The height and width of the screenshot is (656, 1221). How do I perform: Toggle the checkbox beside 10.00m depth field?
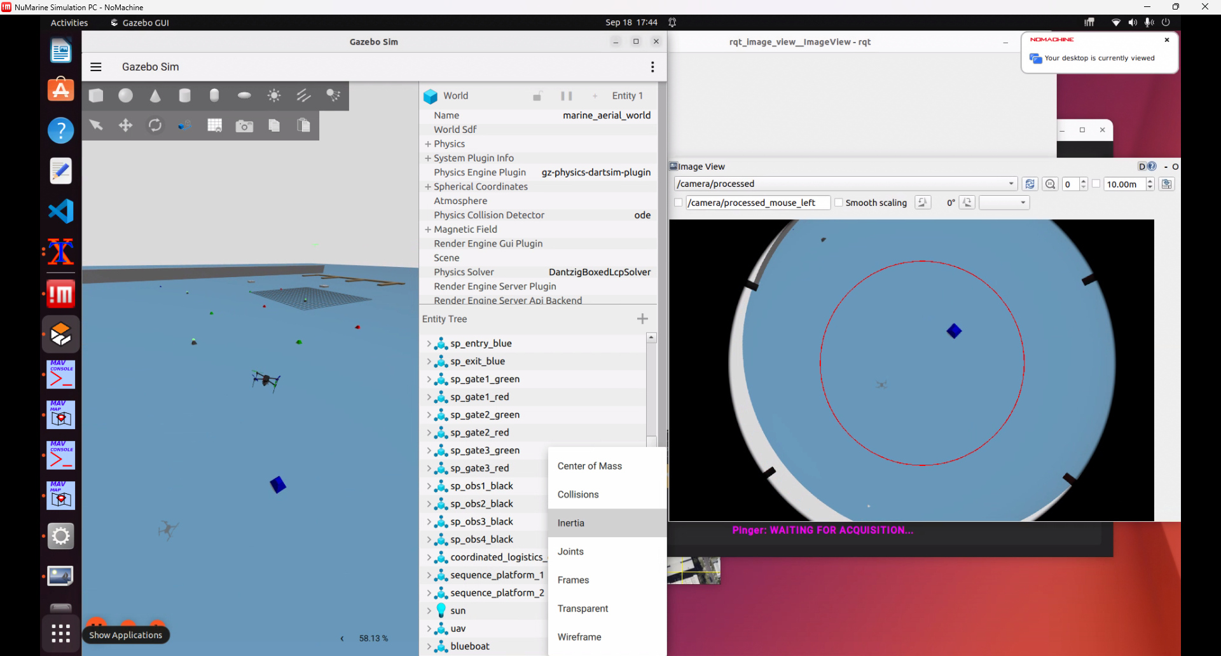tap(1096, 184)
